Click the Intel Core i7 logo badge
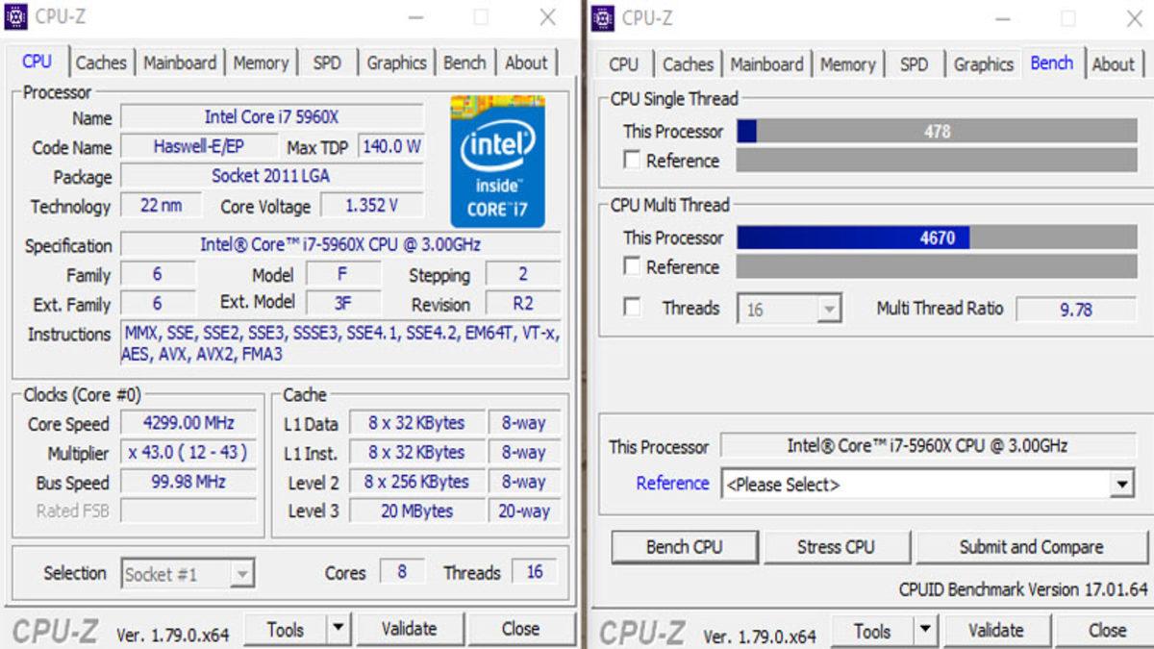Image resolution: width=1154 pixels, height=649 pixels. pyautogui.click(x=497, y=160)
